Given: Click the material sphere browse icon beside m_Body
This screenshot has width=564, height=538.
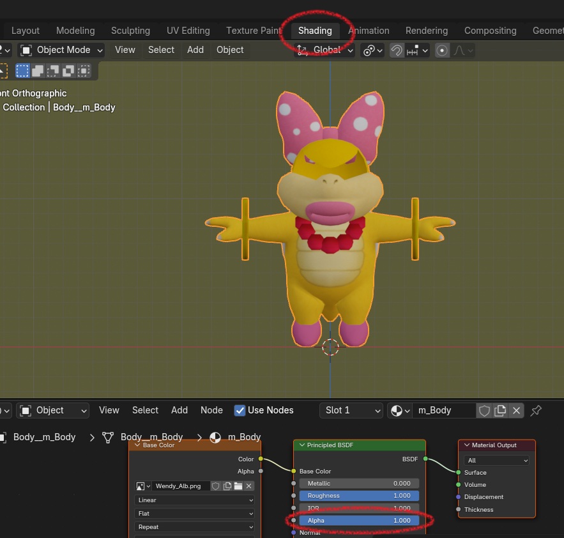Looking at the screenshot, I should pos(400,410).
